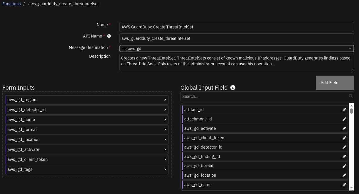Remove aws_gd_location from Form Inputs

click(165, 139)
